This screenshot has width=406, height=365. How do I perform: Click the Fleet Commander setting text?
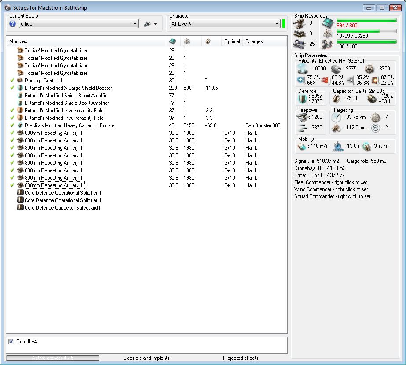(x=330, y=182)
